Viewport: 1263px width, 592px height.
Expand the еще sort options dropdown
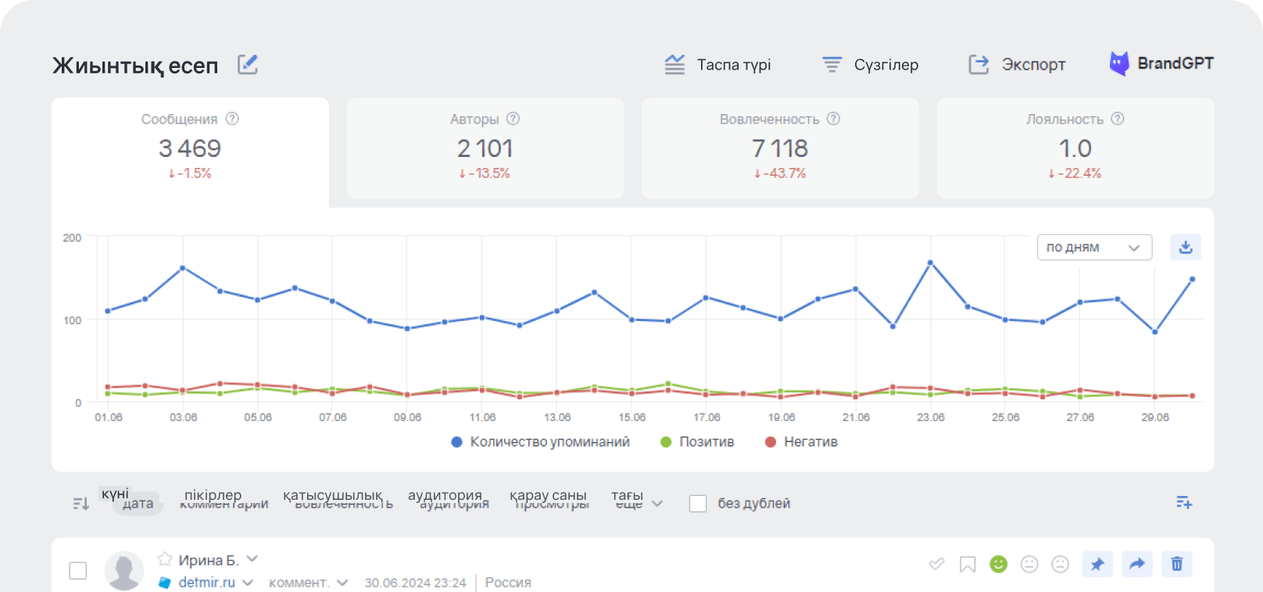(639, 504)
